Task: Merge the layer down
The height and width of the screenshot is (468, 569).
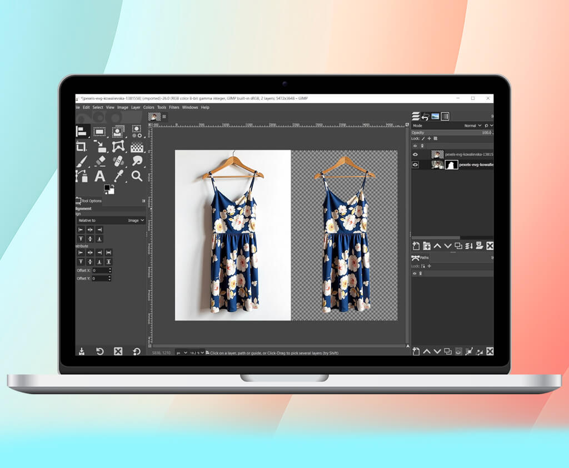Action: pos(469,246)
